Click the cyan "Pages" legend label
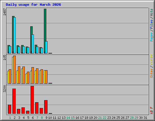The width and height of the screenshot is (155, 121). coord(152,37)
